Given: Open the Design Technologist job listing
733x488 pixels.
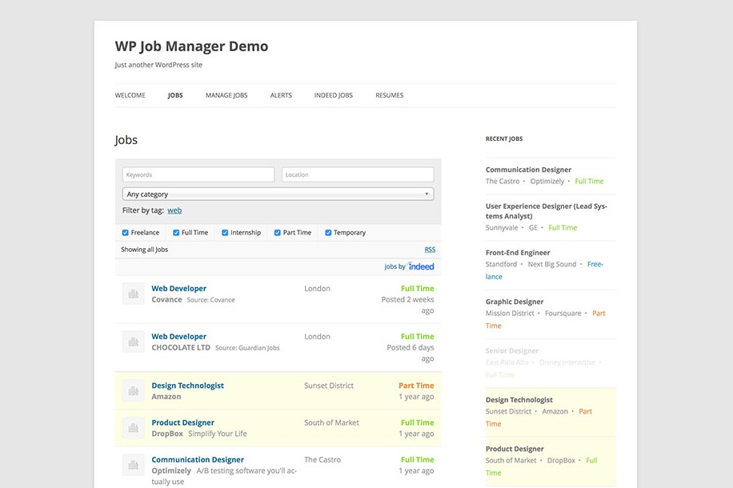Looking at the screenshot, I should [x=187, y=386].
